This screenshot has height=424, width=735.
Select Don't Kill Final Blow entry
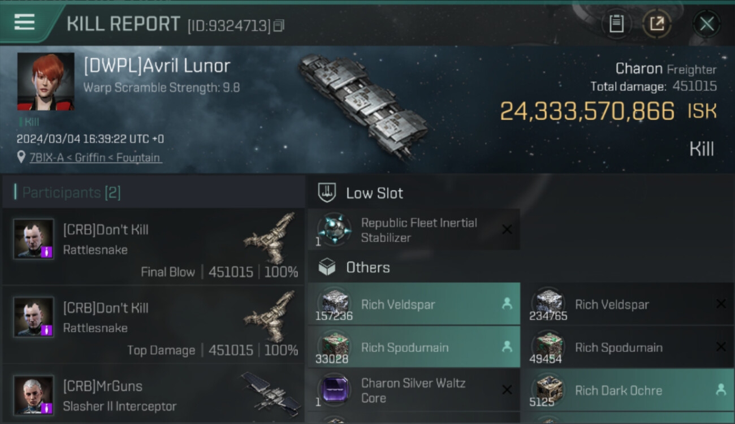(x=154, y=246)
